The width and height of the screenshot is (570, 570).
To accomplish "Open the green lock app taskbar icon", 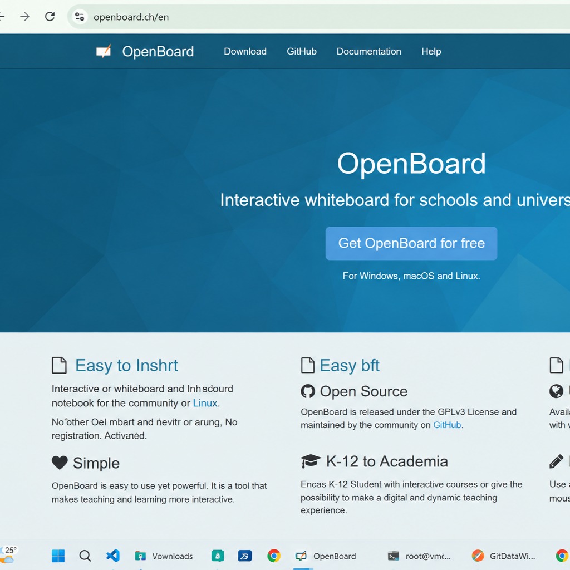I will click(x=218, y=556).
